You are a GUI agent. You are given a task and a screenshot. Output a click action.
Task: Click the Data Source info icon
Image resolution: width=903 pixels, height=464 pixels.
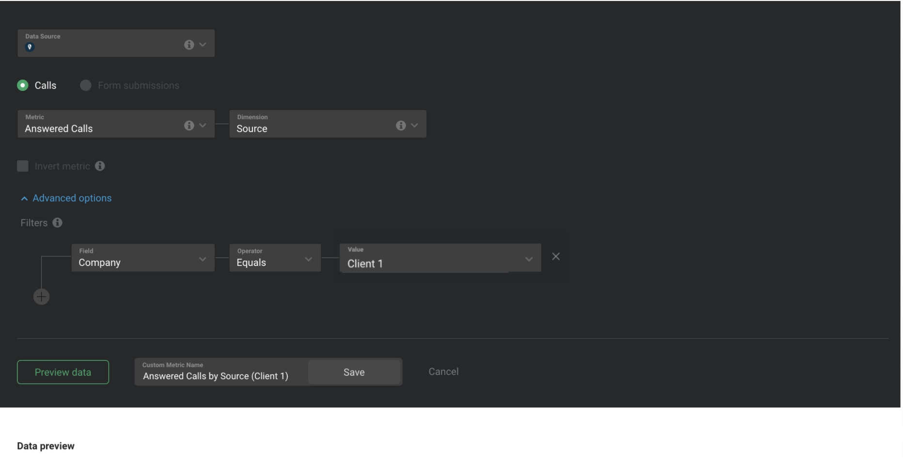pyautogui.click(x=189, y=44)
